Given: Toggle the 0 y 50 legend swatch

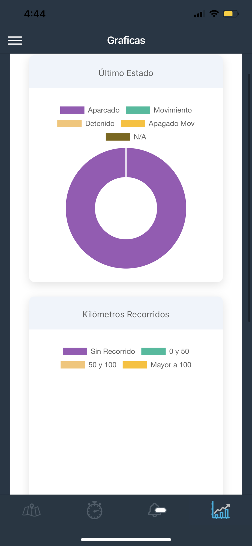Looking at the screenshot, I should [x=154, y=351].
